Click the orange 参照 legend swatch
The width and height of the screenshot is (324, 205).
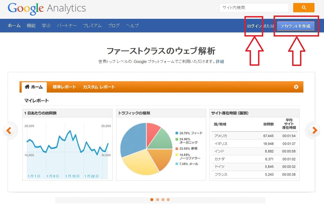177,149
